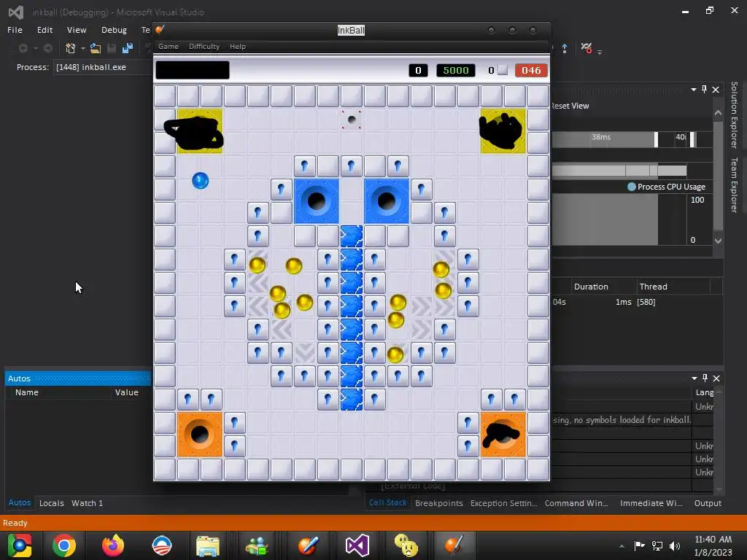Switch to Command Window tab
This screenshot has width=747, height=560.
coord(576,503)
